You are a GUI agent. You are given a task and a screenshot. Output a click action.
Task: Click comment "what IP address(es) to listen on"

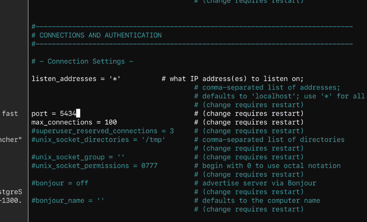(236, 79)
